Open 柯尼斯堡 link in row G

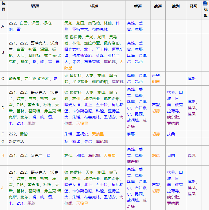tap(72, 142)
